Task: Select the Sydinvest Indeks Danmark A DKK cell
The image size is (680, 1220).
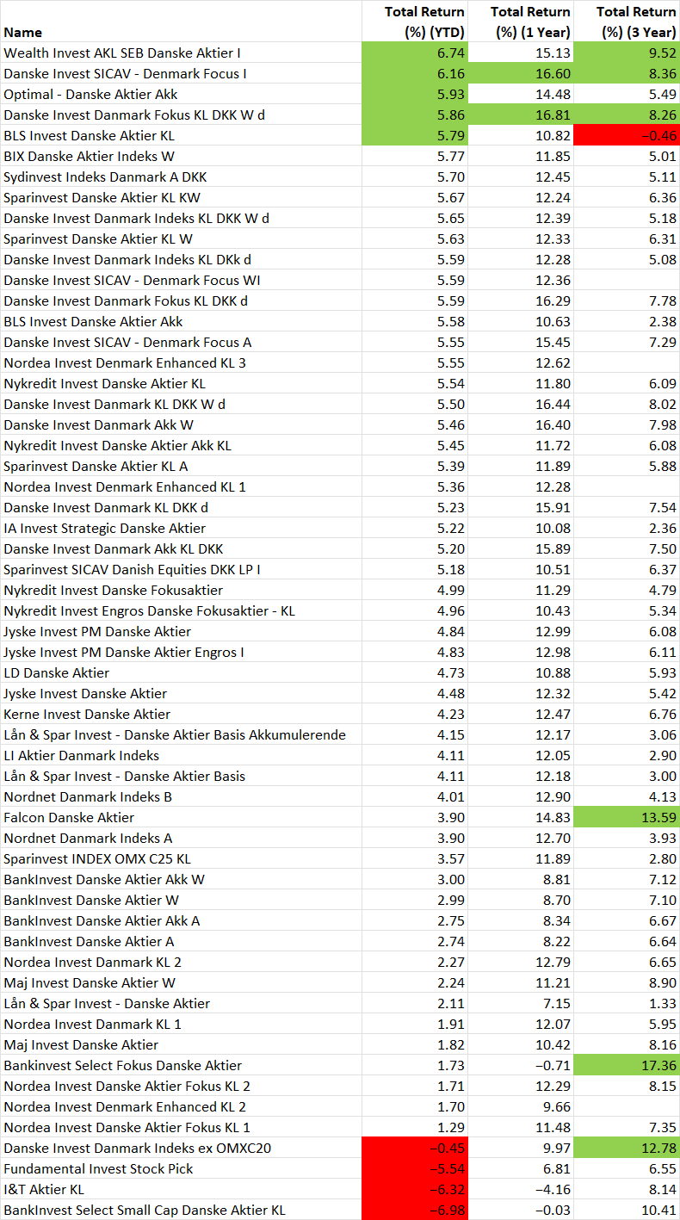Action: click(182, 176)
